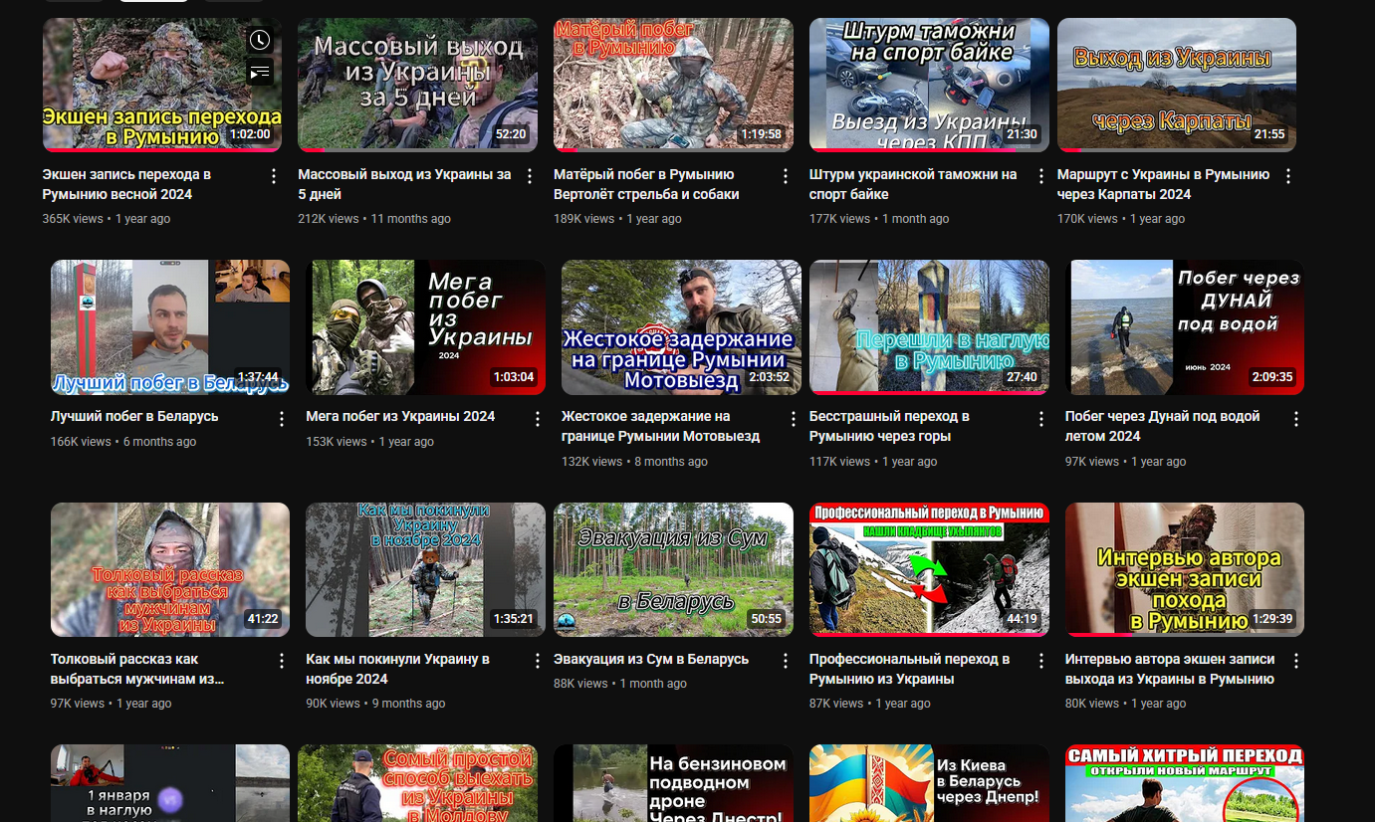Open title 'Штурм украинской таможни на спорт байке'
This screenshot has width=1375, height=822.
click(913, 184)
